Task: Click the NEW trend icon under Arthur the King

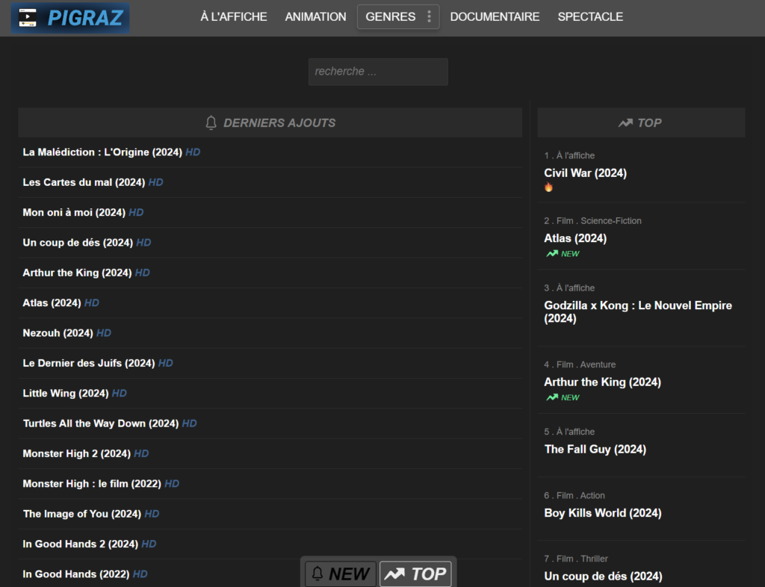Action: pyautogui.click(x=552, y=397)
